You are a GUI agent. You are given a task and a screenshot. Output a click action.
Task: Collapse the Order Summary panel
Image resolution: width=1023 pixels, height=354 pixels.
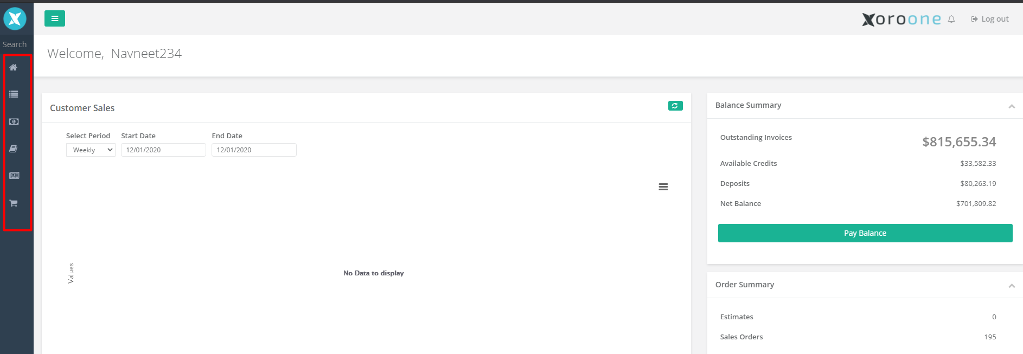pos(1012,286)
